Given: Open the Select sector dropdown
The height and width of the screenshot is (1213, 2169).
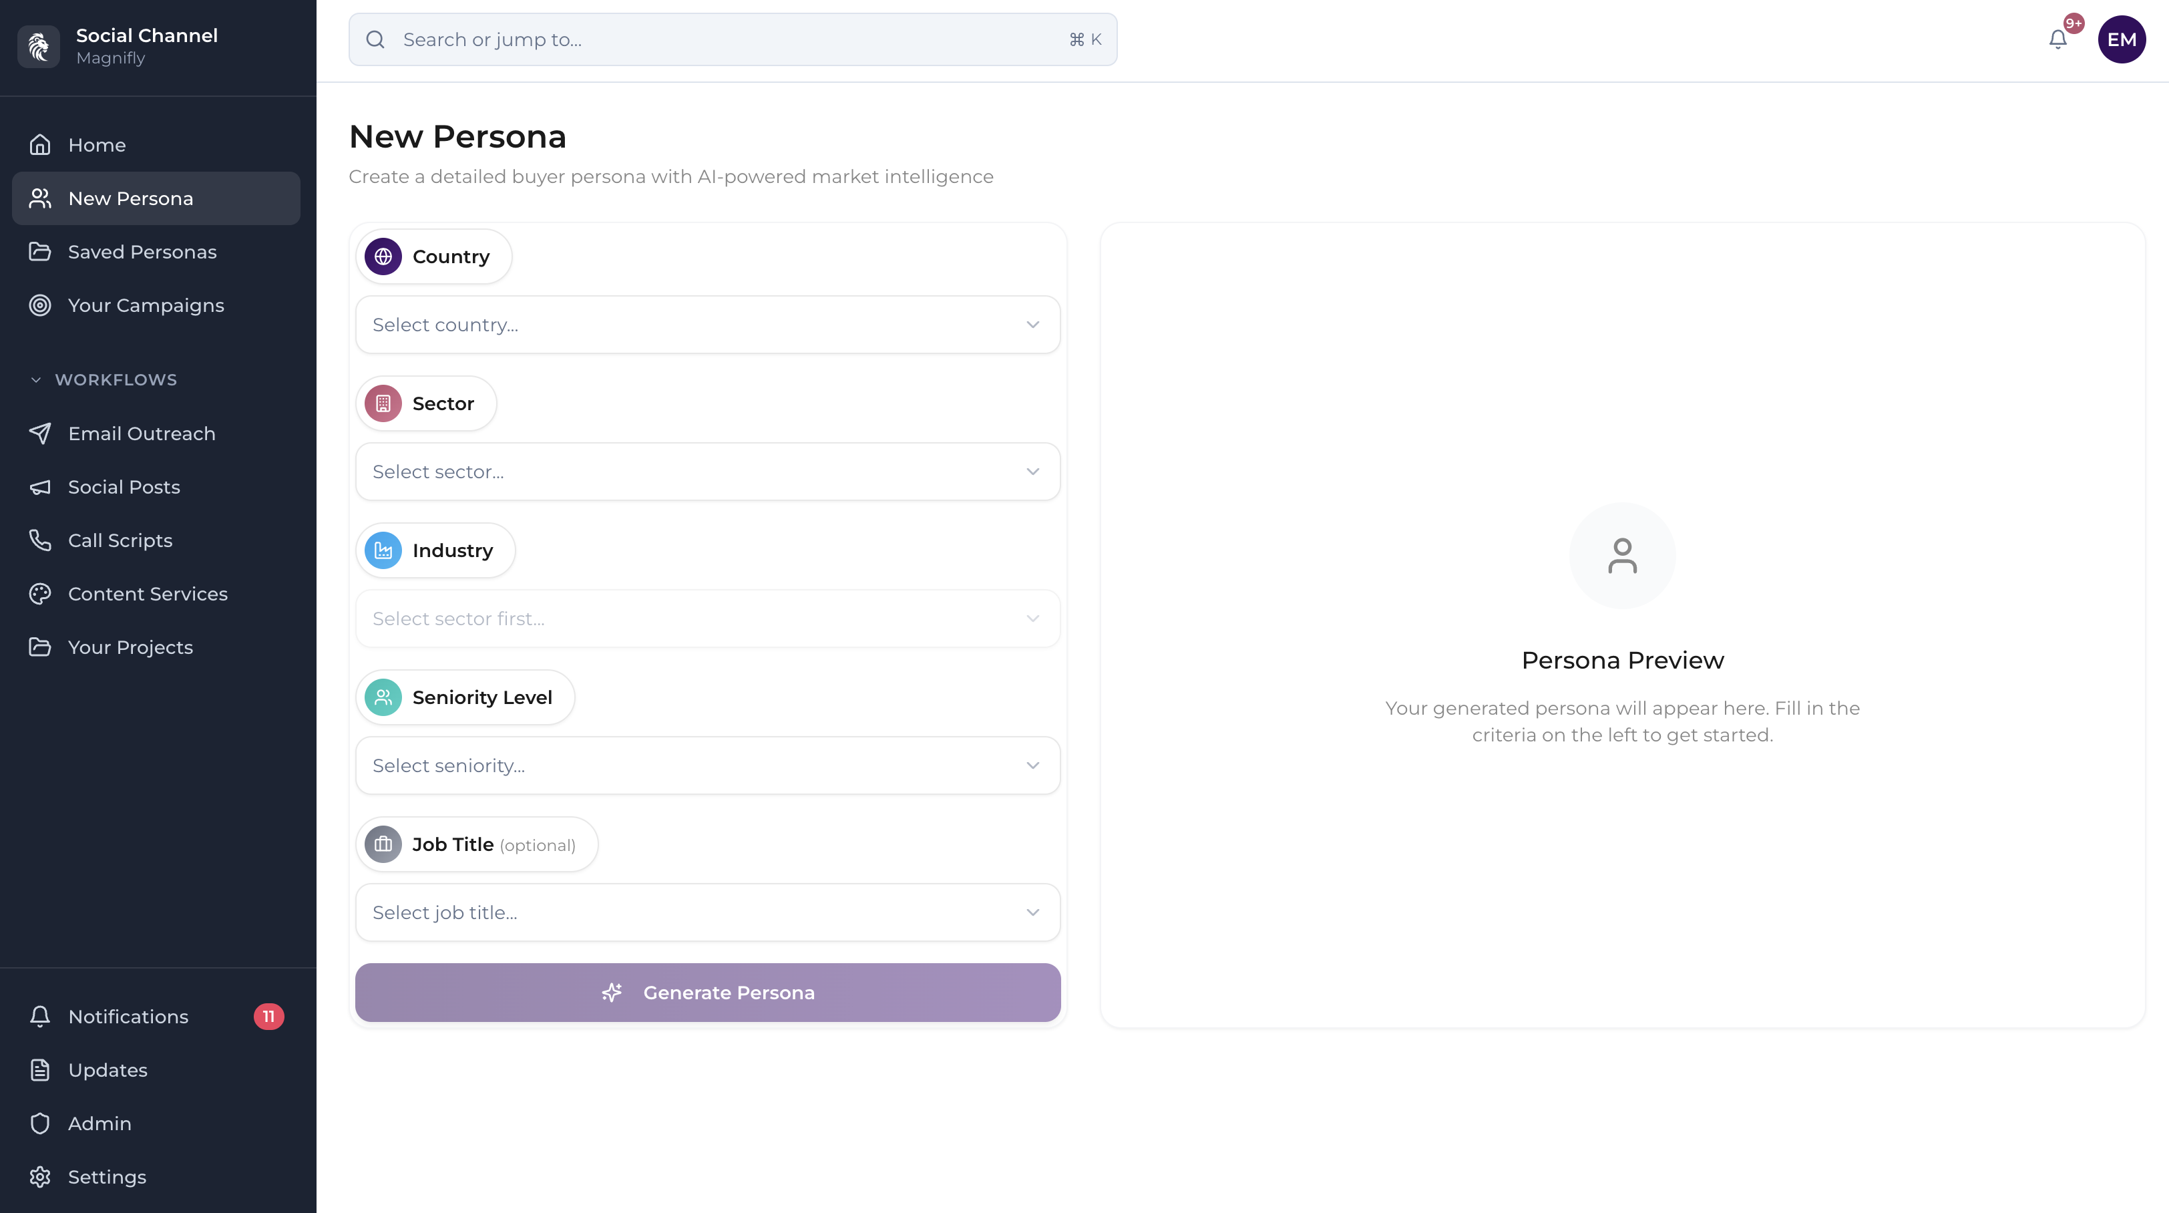Looking at the screenshot, I should click(707, 472).
